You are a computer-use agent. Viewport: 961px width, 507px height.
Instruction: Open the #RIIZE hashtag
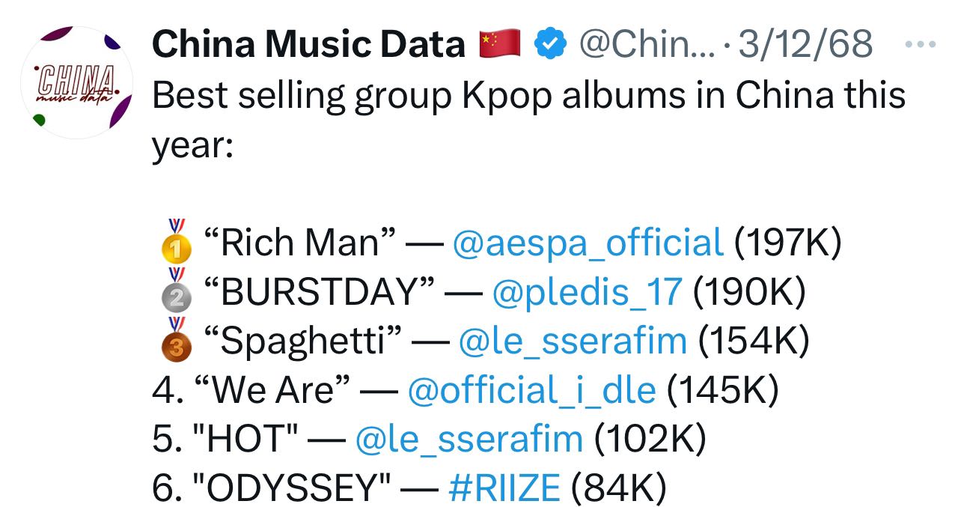[x=504, y=488]
